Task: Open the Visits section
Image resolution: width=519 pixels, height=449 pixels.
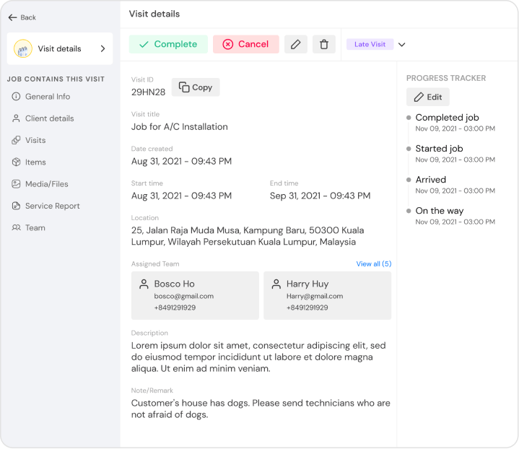Action: (x=29, y=140)
